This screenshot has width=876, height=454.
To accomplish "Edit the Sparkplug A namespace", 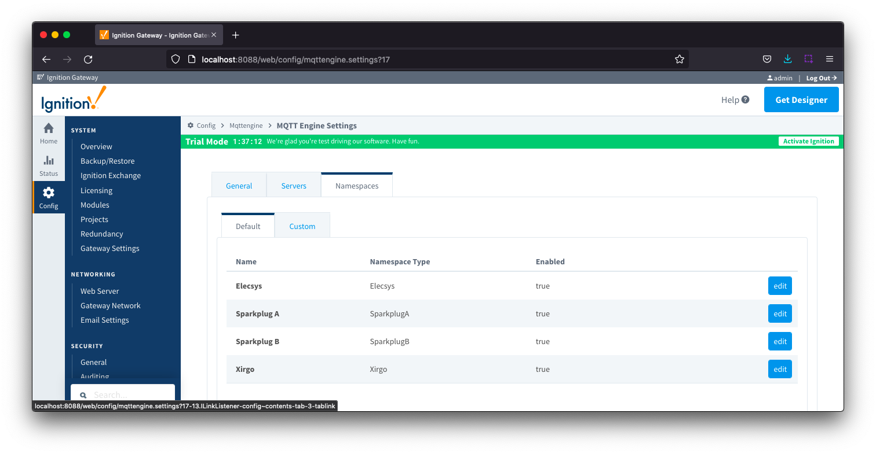I will tap(780, 313).
